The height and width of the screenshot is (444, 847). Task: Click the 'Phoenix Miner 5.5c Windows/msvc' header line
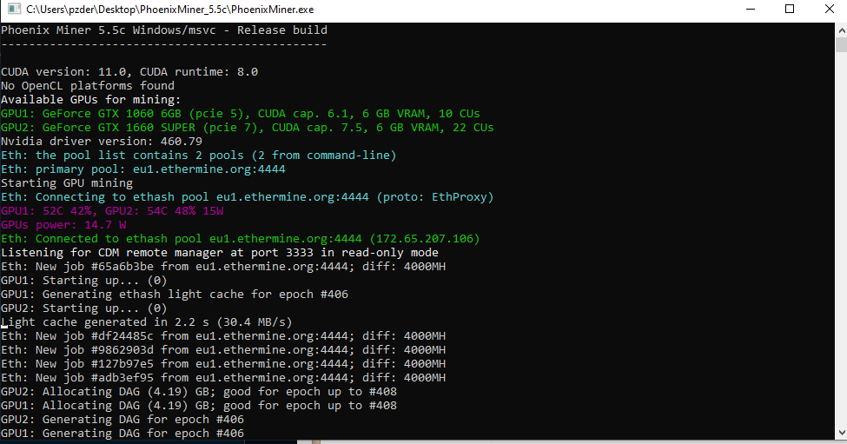(x=163, y=30)
